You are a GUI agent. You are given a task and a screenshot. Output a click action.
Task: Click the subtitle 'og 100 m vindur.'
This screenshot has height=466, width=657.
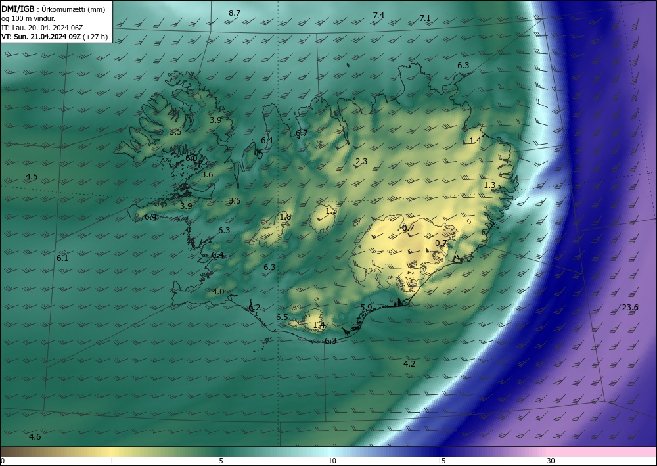click(x=28, y=18)
